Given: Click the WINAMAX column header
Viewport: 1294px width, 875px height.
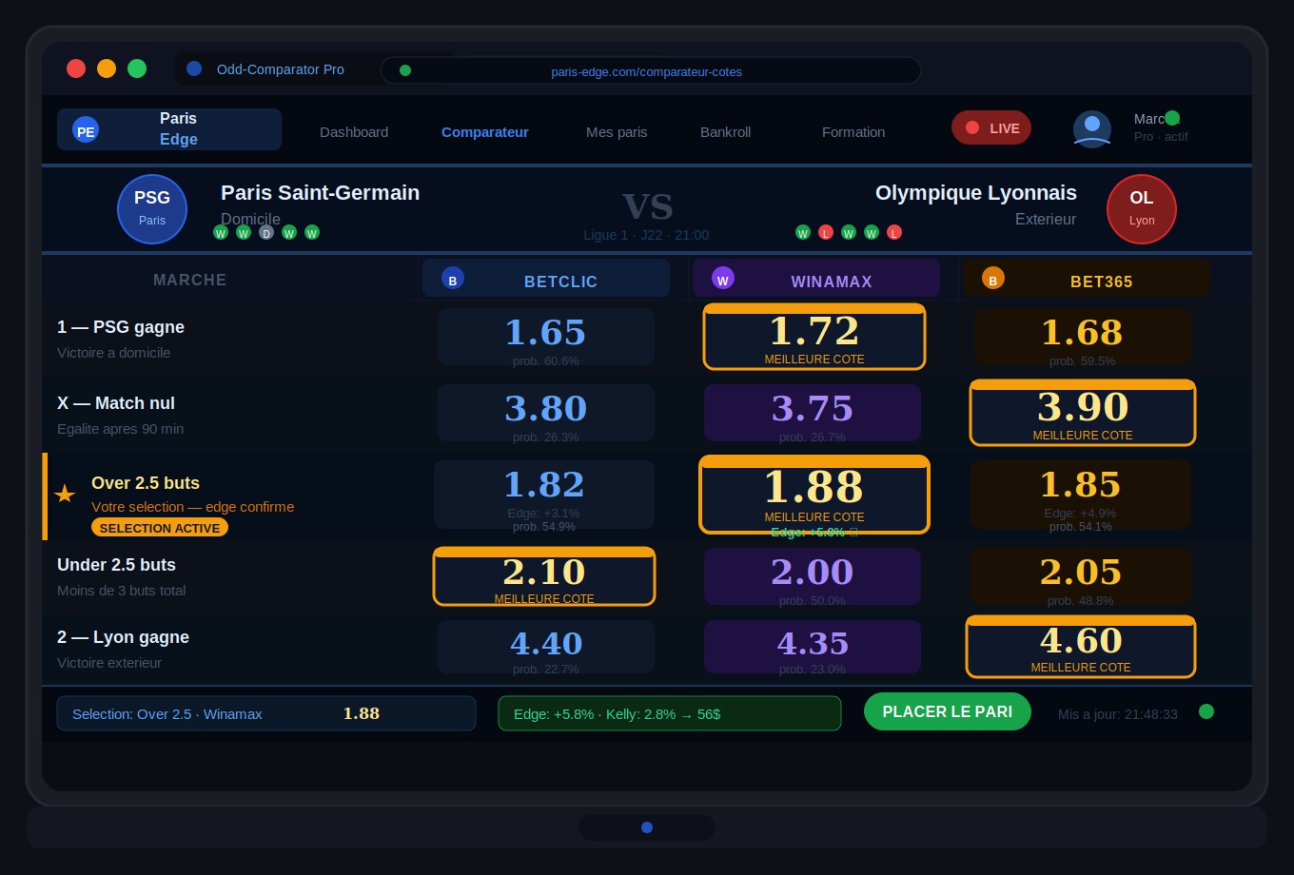Looking at the screenshot, I should [816, 278].
